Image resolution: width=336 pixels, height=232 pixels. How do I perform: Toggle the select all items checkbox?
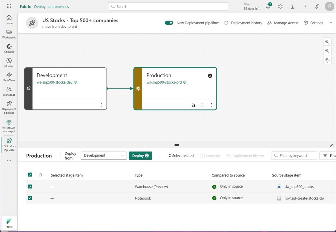(x=30, y=175)
